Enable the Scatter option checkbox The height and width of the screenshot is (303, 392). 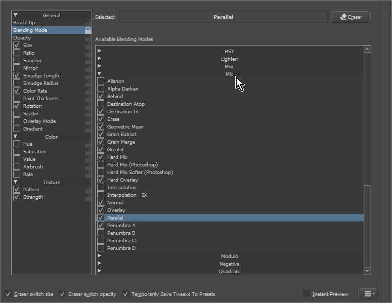tap(17, 113)
